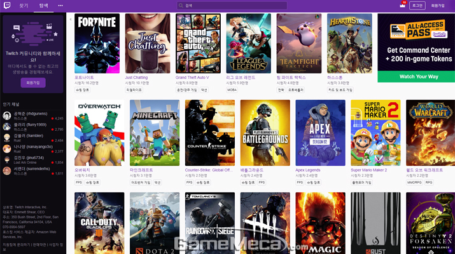Screen dimensions: 455x254
Task: Open the Fortnite game cover
Action: tap(97, 43)
